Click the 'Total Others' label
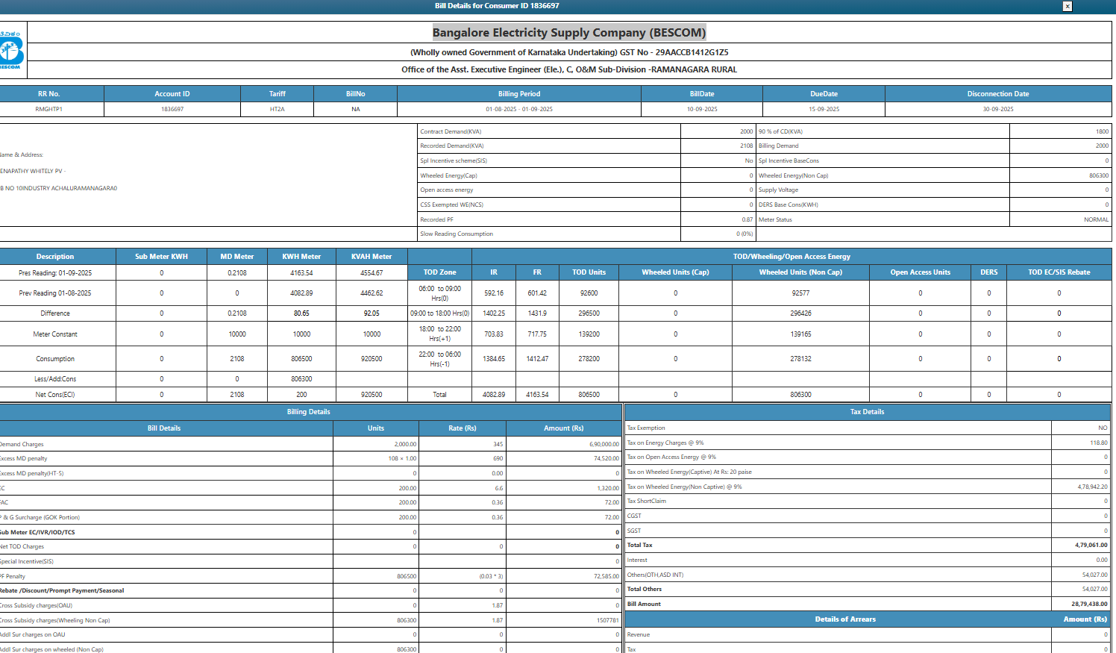1116x653 pixels. click(645, 590)
